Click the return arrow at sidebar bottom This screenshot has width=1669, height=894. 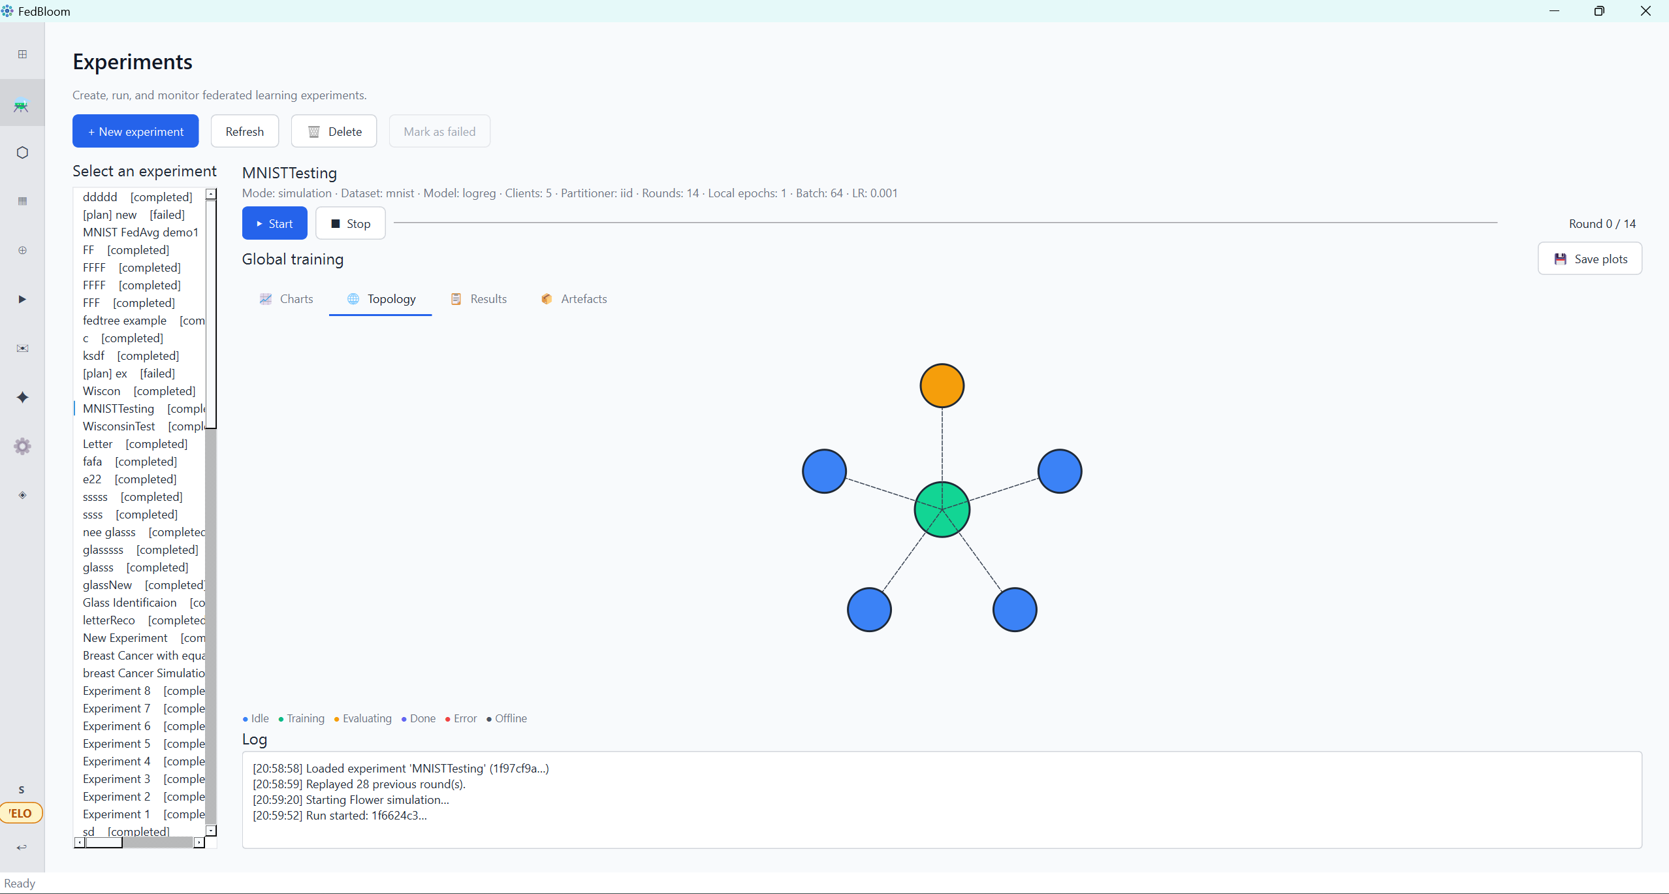click(22, 847)
